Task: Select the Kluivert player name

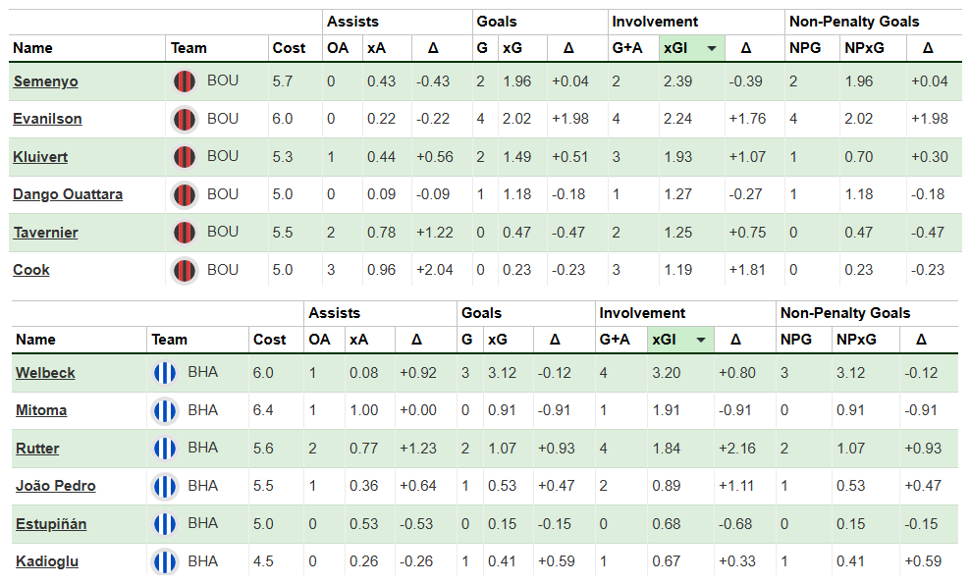Action: click(40, 157)
